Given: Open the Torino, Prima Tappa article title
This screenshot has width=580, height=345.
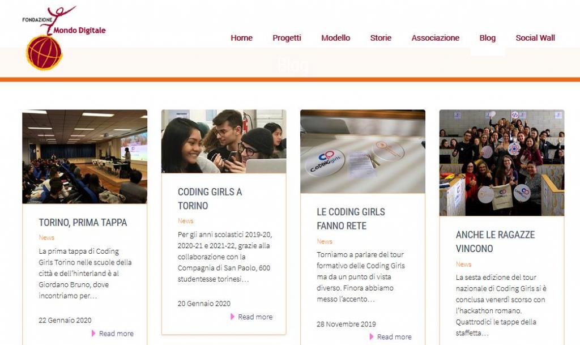Looking at the screenshot, I should (x=83, y=222).
